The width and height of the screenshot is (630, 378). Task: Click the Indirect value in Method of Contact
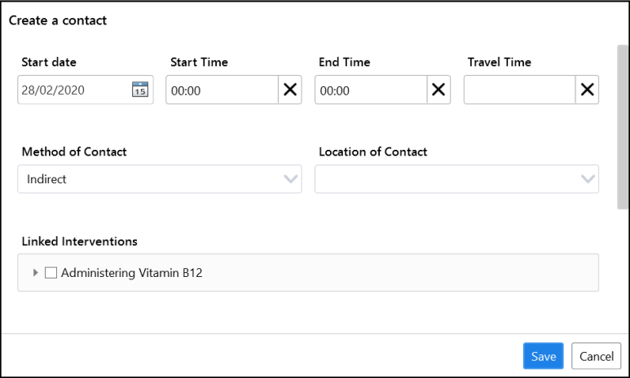(46, 179)
